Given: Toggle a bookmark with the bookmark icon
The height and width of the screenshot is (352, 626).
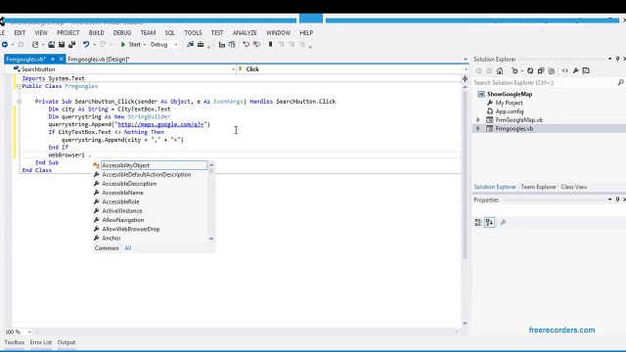Looking at the screenshot, I should click(270, 45).
